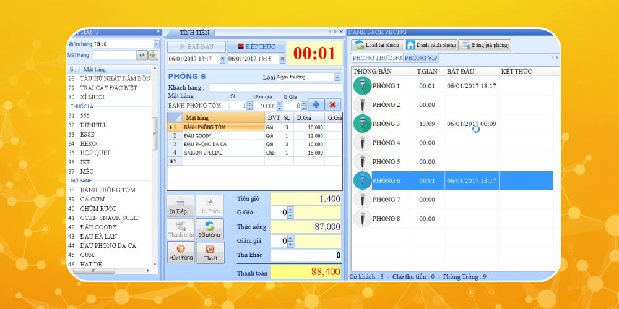
Task: Select DUNHILL in the item list
Action: pyautogui.click(x=93, y=125)
